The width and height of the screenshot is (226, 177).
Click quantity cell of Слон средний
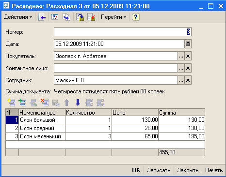(x=89, y=128)
